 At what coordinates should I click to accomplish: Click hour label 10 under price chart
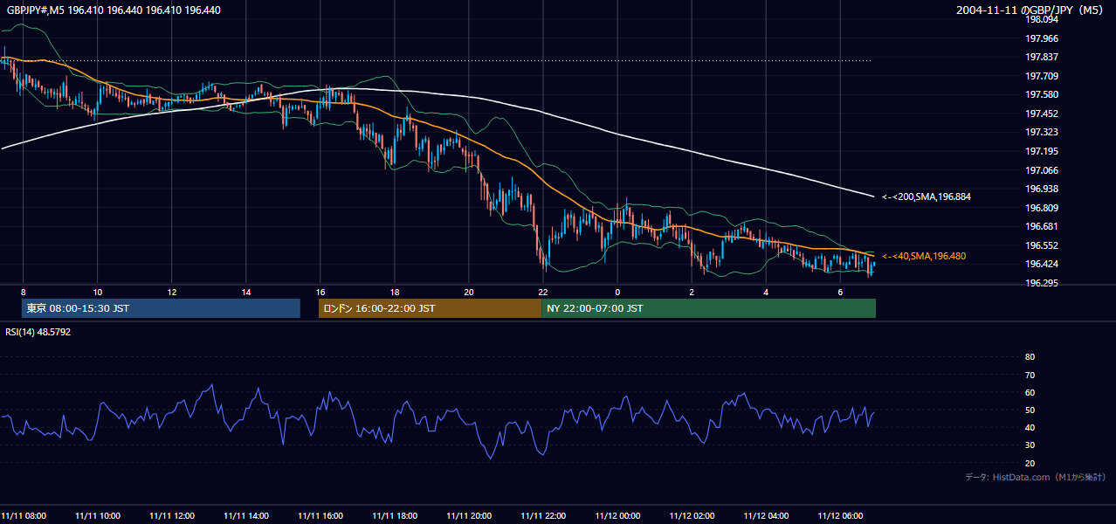click(x=98, y=292)
